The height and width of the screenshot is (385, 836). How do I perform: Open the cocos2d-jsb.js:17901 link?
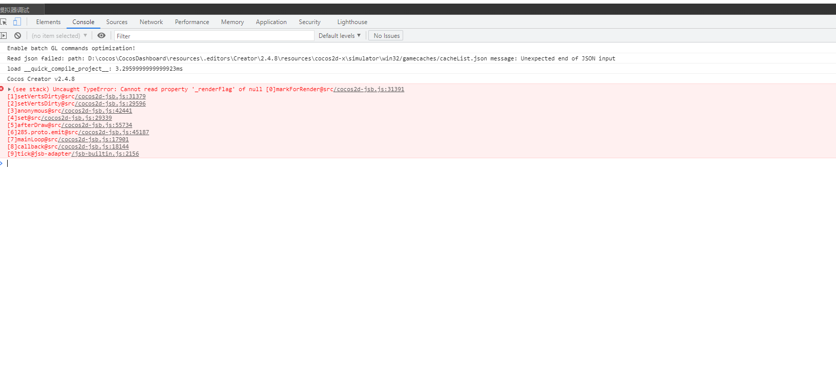93,139
